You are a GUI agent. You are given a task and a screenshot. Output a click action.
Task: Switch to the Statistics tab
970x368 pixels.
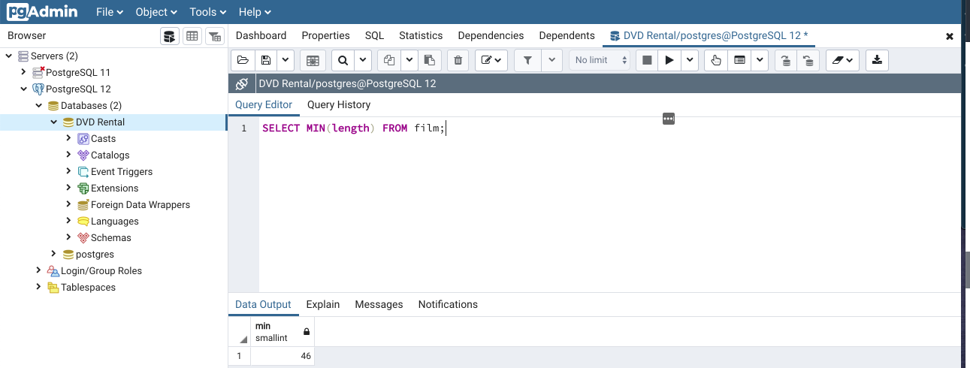point(421,35)
